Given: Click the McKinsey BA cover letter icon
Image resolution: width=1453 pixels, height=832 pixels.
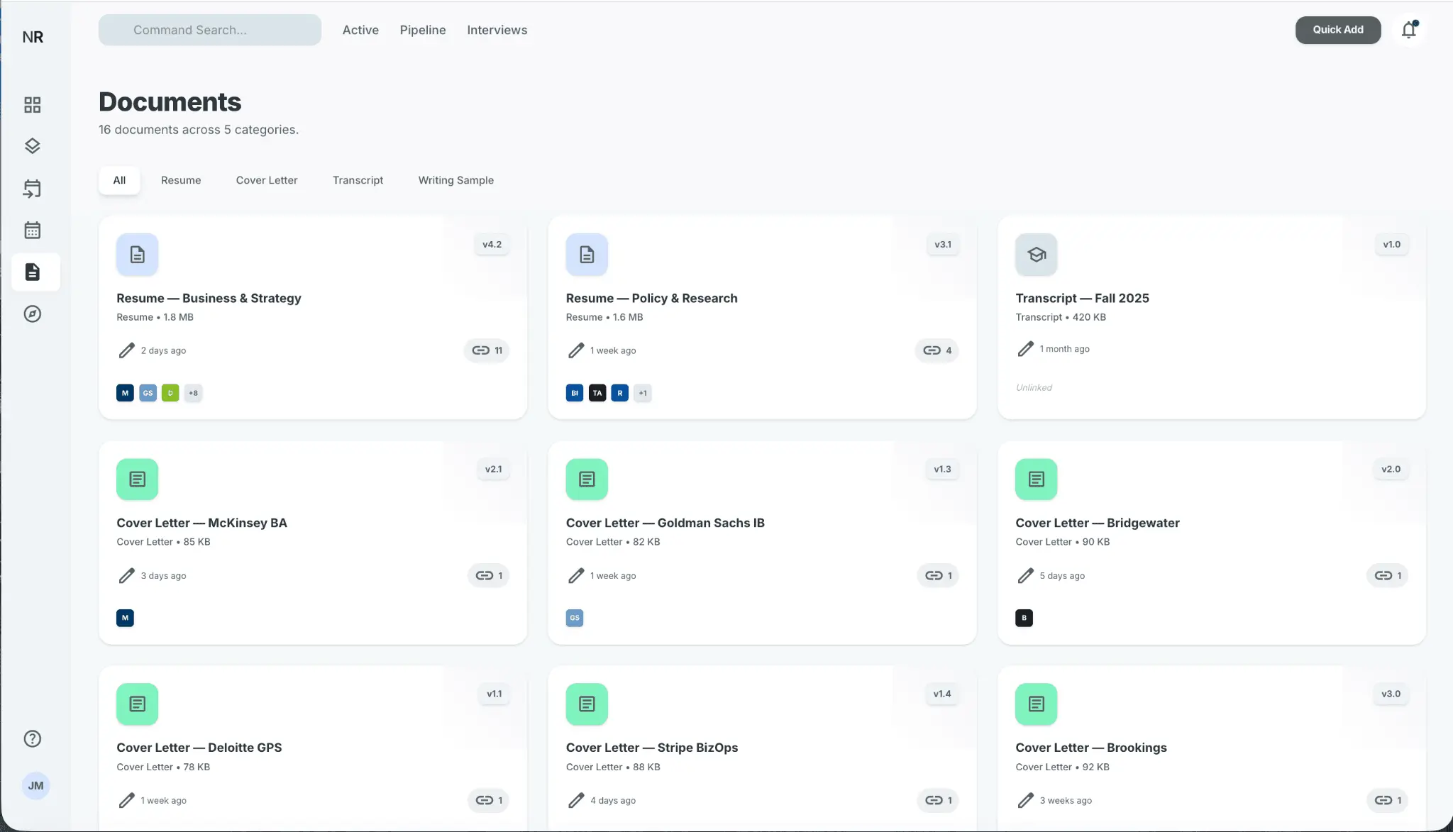Looking at the screenshot, I should 137,479.
